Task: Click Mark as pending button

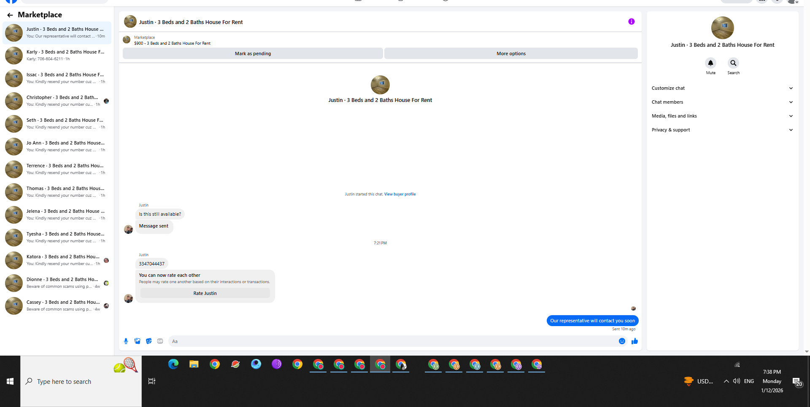Action: [253, 54]
